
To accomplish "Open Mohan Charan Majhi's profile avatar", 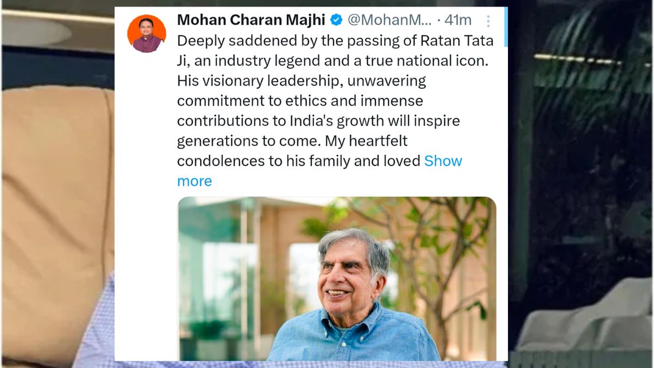I will pos(147,33).
